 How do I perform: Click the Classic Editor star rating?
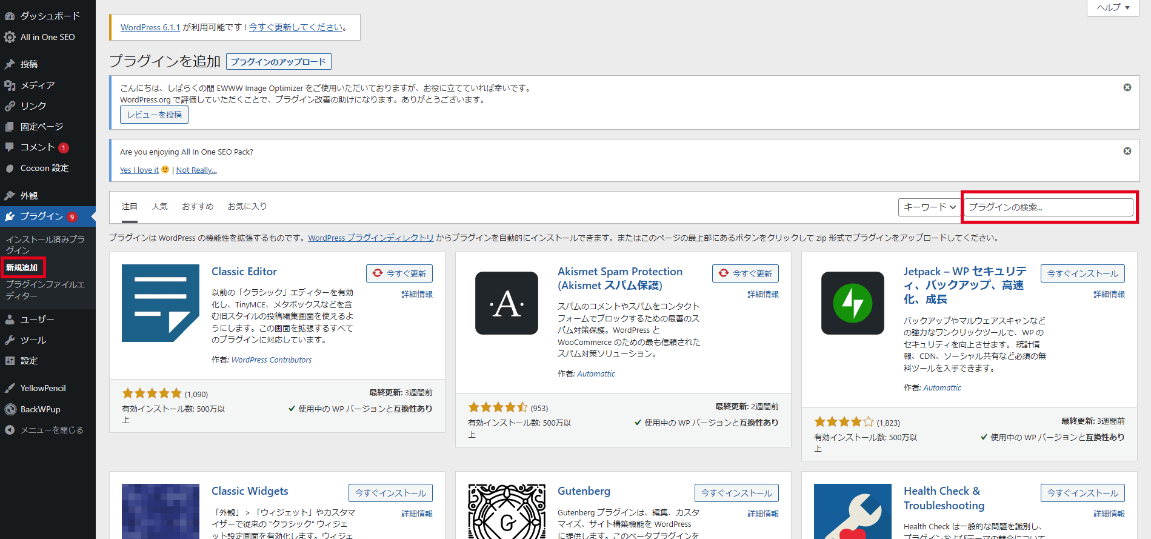152,393
